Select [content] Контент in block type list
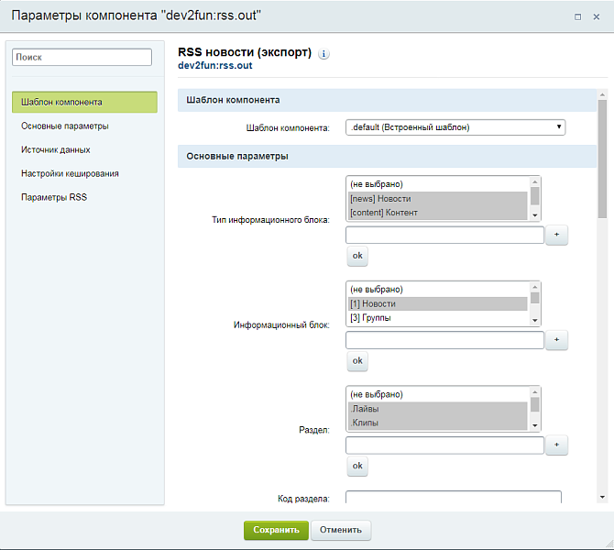 [x=437, y=213]
